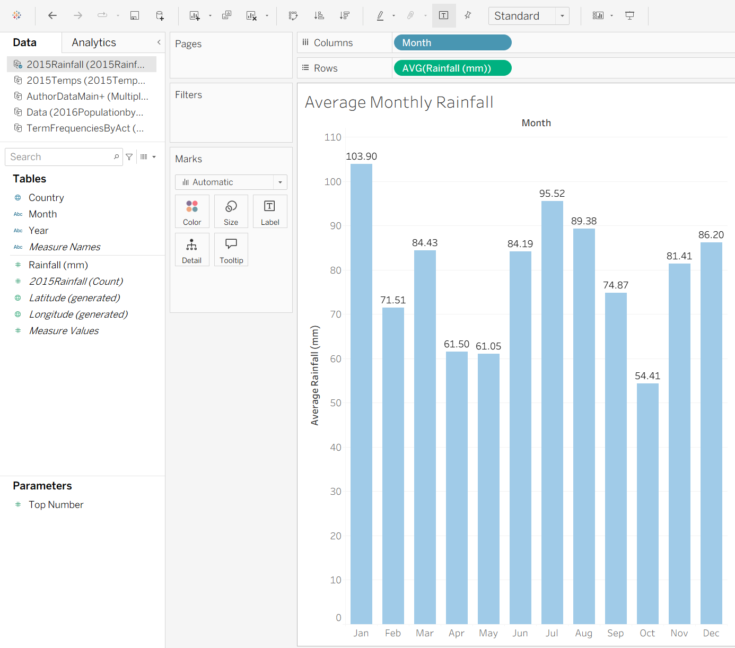
Task: Sort bars descending
Action: (344, 15)
